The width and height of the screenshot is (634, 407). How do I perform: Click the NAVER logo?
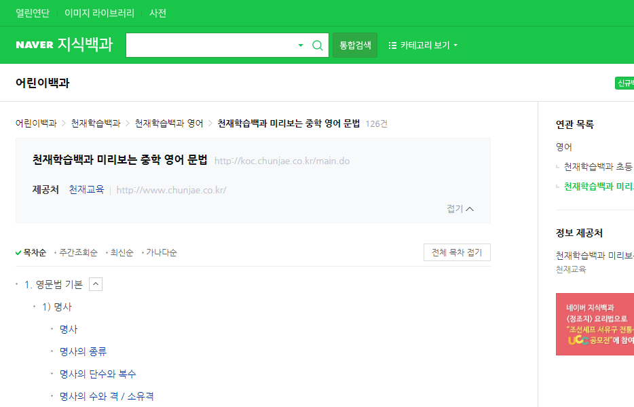coord(35,45)
